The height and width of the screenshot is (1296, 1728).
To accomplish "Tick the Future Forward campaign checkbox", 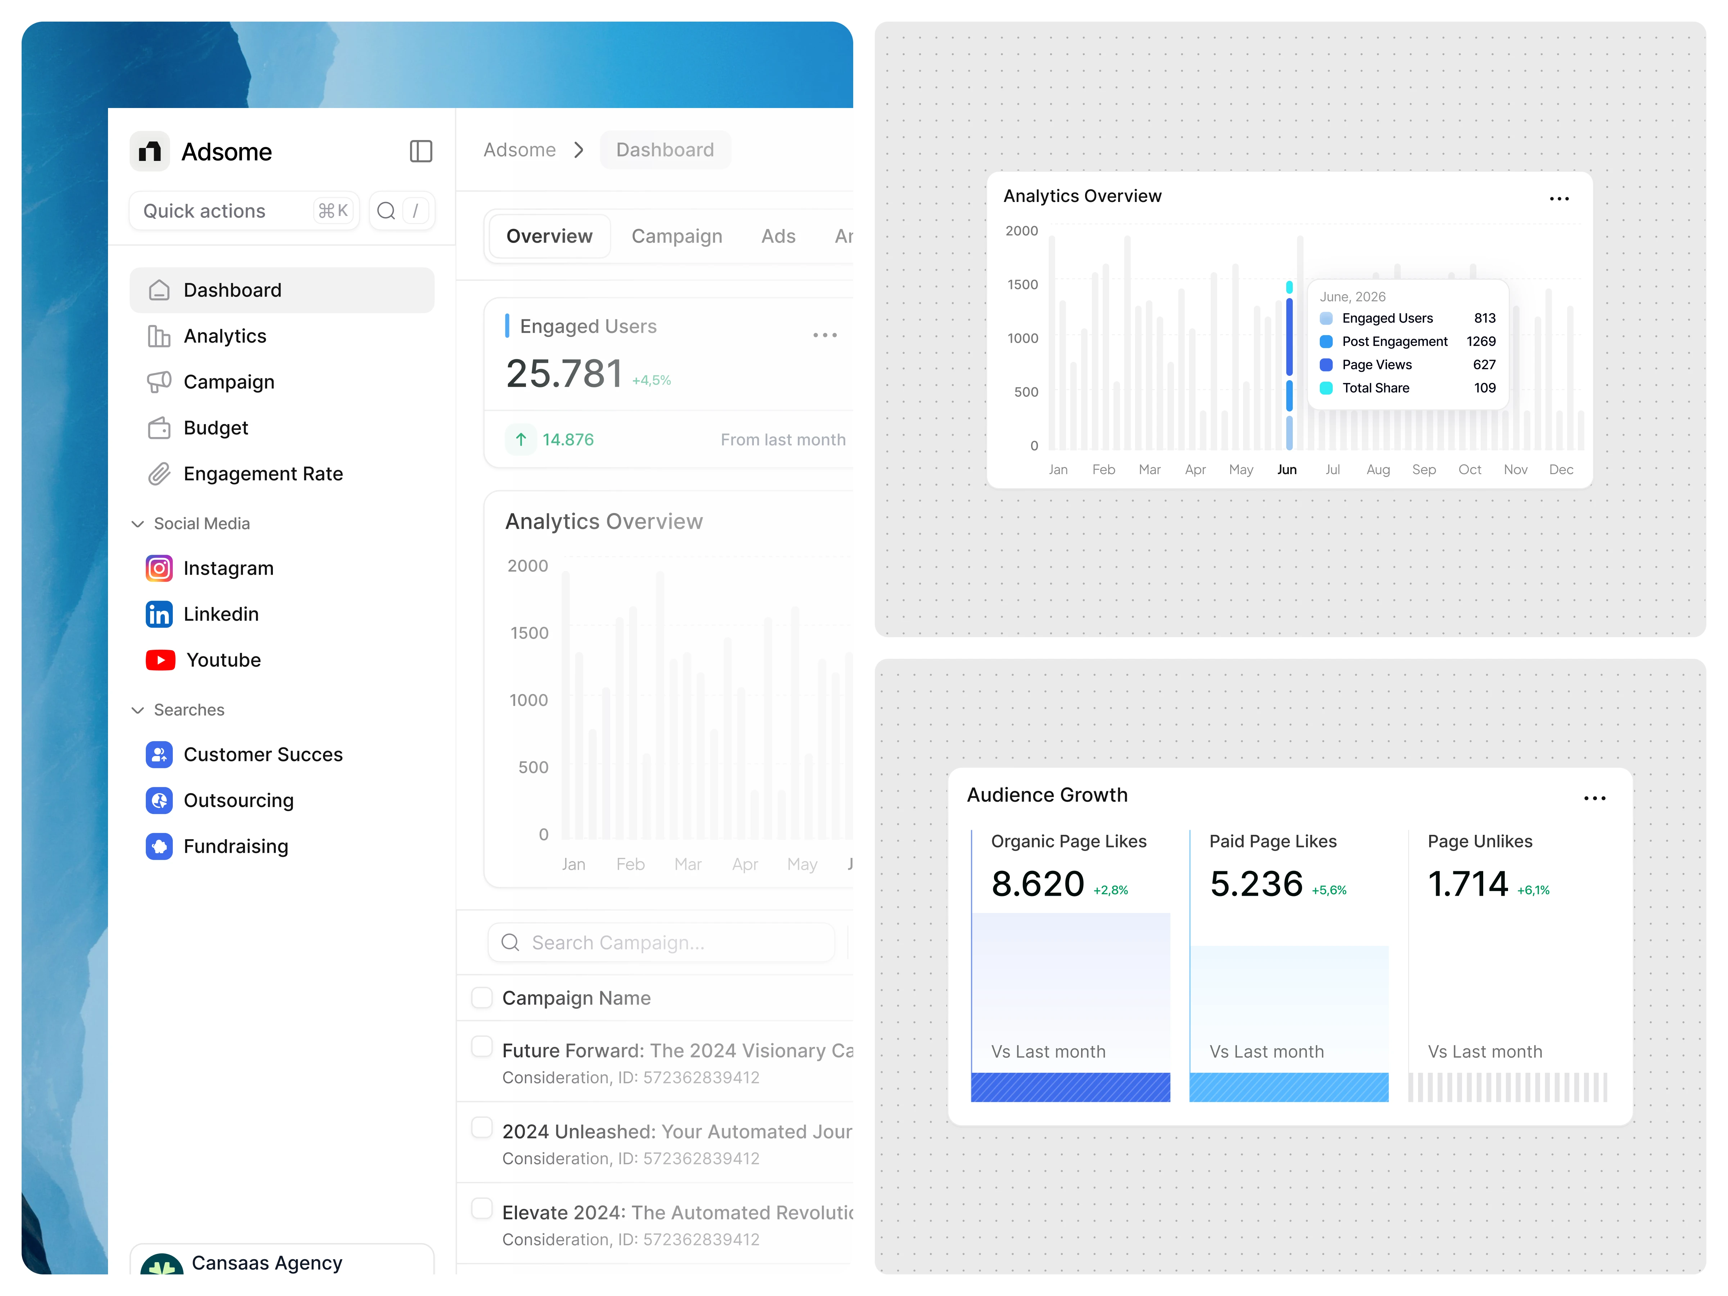I will click(482, 1046).
